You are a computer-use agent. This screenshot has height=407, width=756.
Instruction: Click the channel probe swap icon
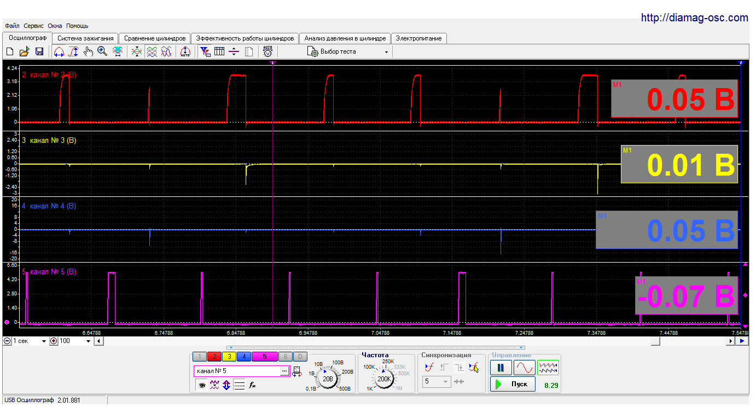298,371
